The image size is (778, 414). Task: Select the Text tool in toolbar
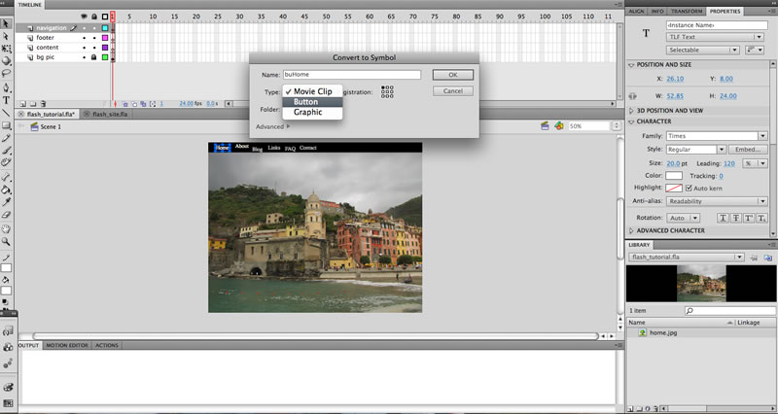[x=6, y=100]
